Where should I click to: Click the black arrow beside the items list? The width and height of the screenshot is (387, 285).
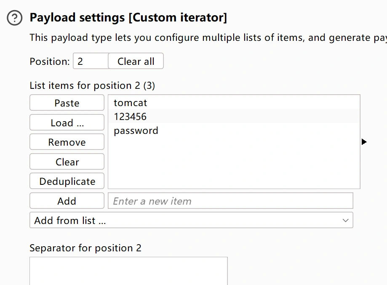(364, 142)
